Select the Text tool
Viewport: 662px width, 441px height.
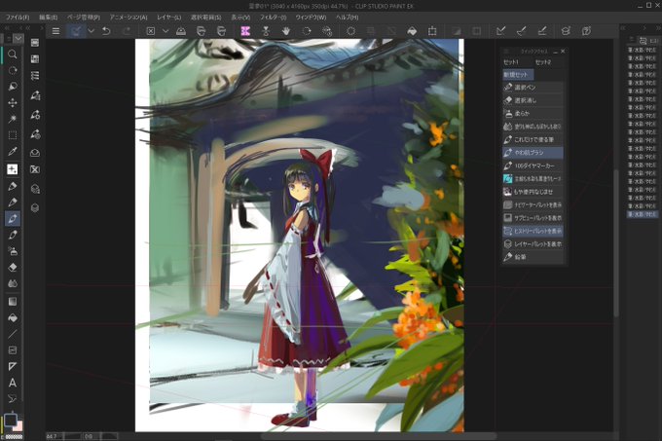pos(13,383)
